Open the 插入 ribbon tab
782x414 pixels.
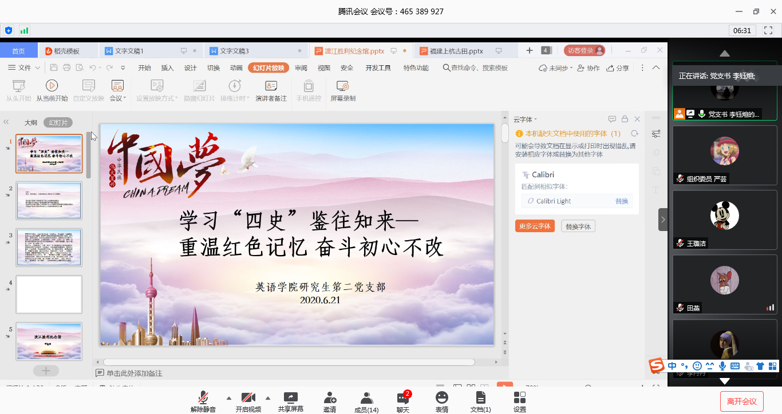tap(167, 68)
